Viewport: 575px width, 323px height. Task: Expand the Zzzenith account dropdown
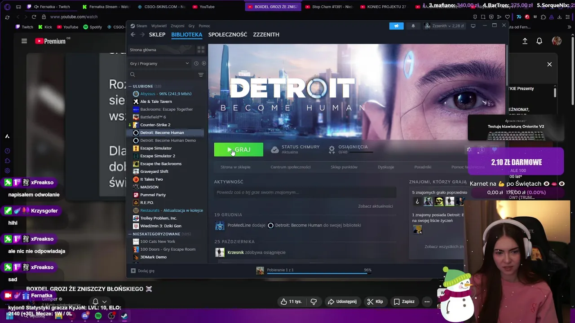444,26
